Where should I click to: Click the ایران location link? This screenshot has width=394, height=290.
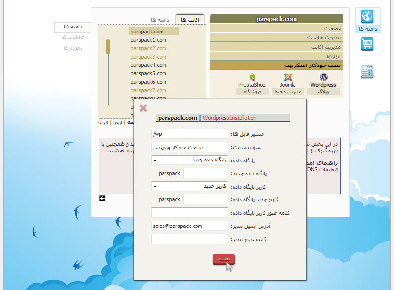pyautogui.click(x=103, y=123)
